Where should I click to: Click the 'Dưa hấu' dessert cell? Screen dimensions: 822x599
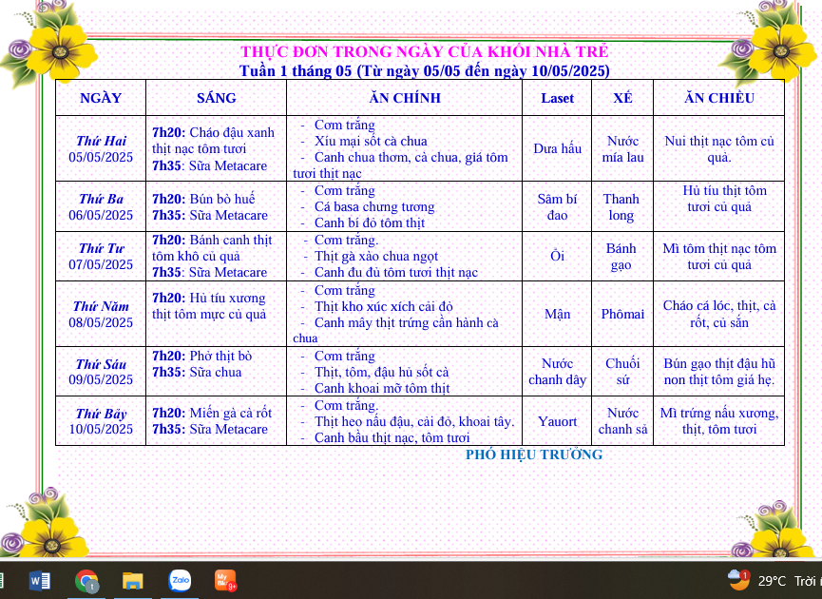[557, 148]
